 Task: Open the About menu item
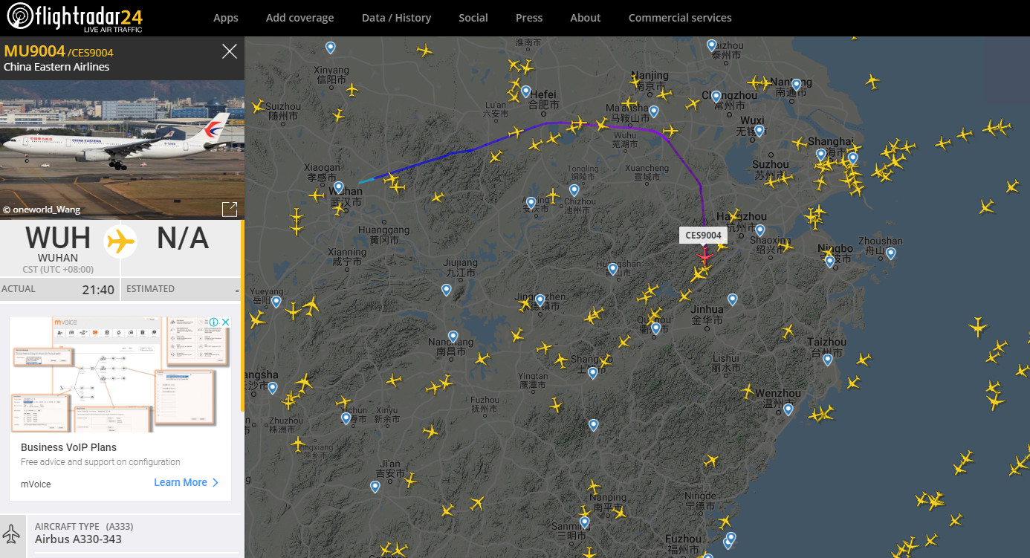pyautogui.click(x=586, y=18)
